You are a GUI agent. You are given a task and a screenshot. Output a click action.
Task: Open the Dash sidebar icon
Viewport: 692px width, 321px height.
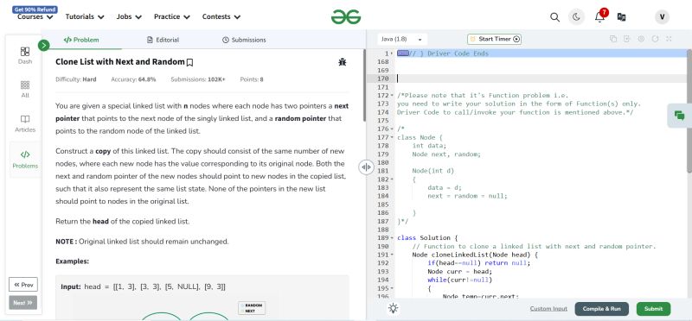pyautogui.click(x=25, y=55)
